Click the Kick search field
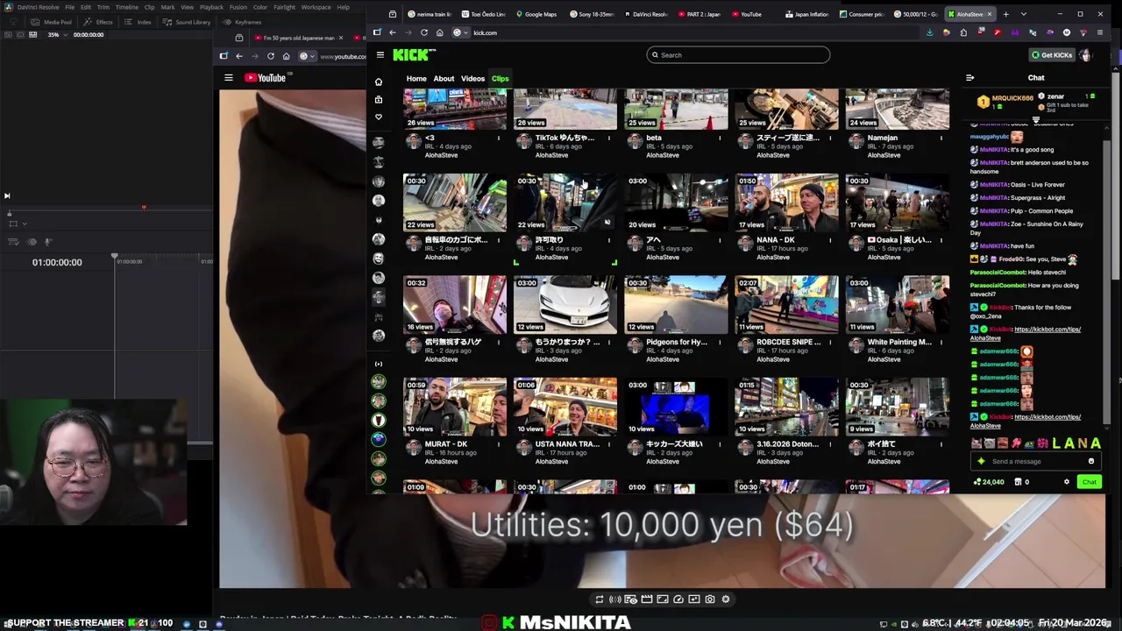1122x631 pixels. [x=738, y=55]
